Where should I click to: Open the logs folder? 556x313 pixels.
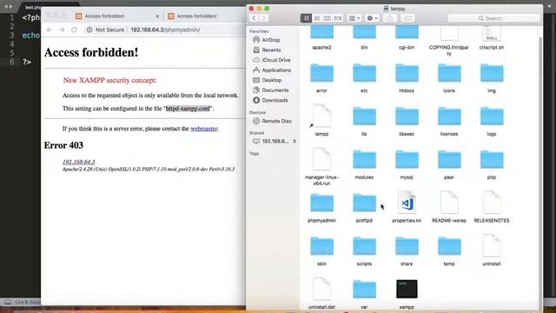pos(492,117)
